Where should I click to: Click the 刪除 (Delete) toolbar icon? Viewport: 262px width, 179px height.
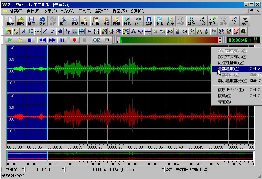127,21
